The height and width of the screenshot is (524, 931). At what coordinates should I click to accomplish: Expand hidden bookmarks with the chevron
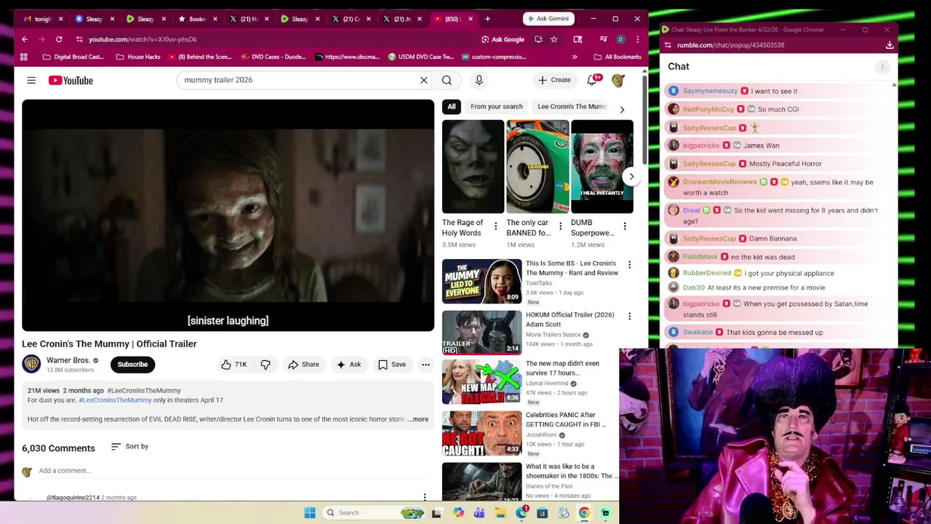click(x=575, y=57)
